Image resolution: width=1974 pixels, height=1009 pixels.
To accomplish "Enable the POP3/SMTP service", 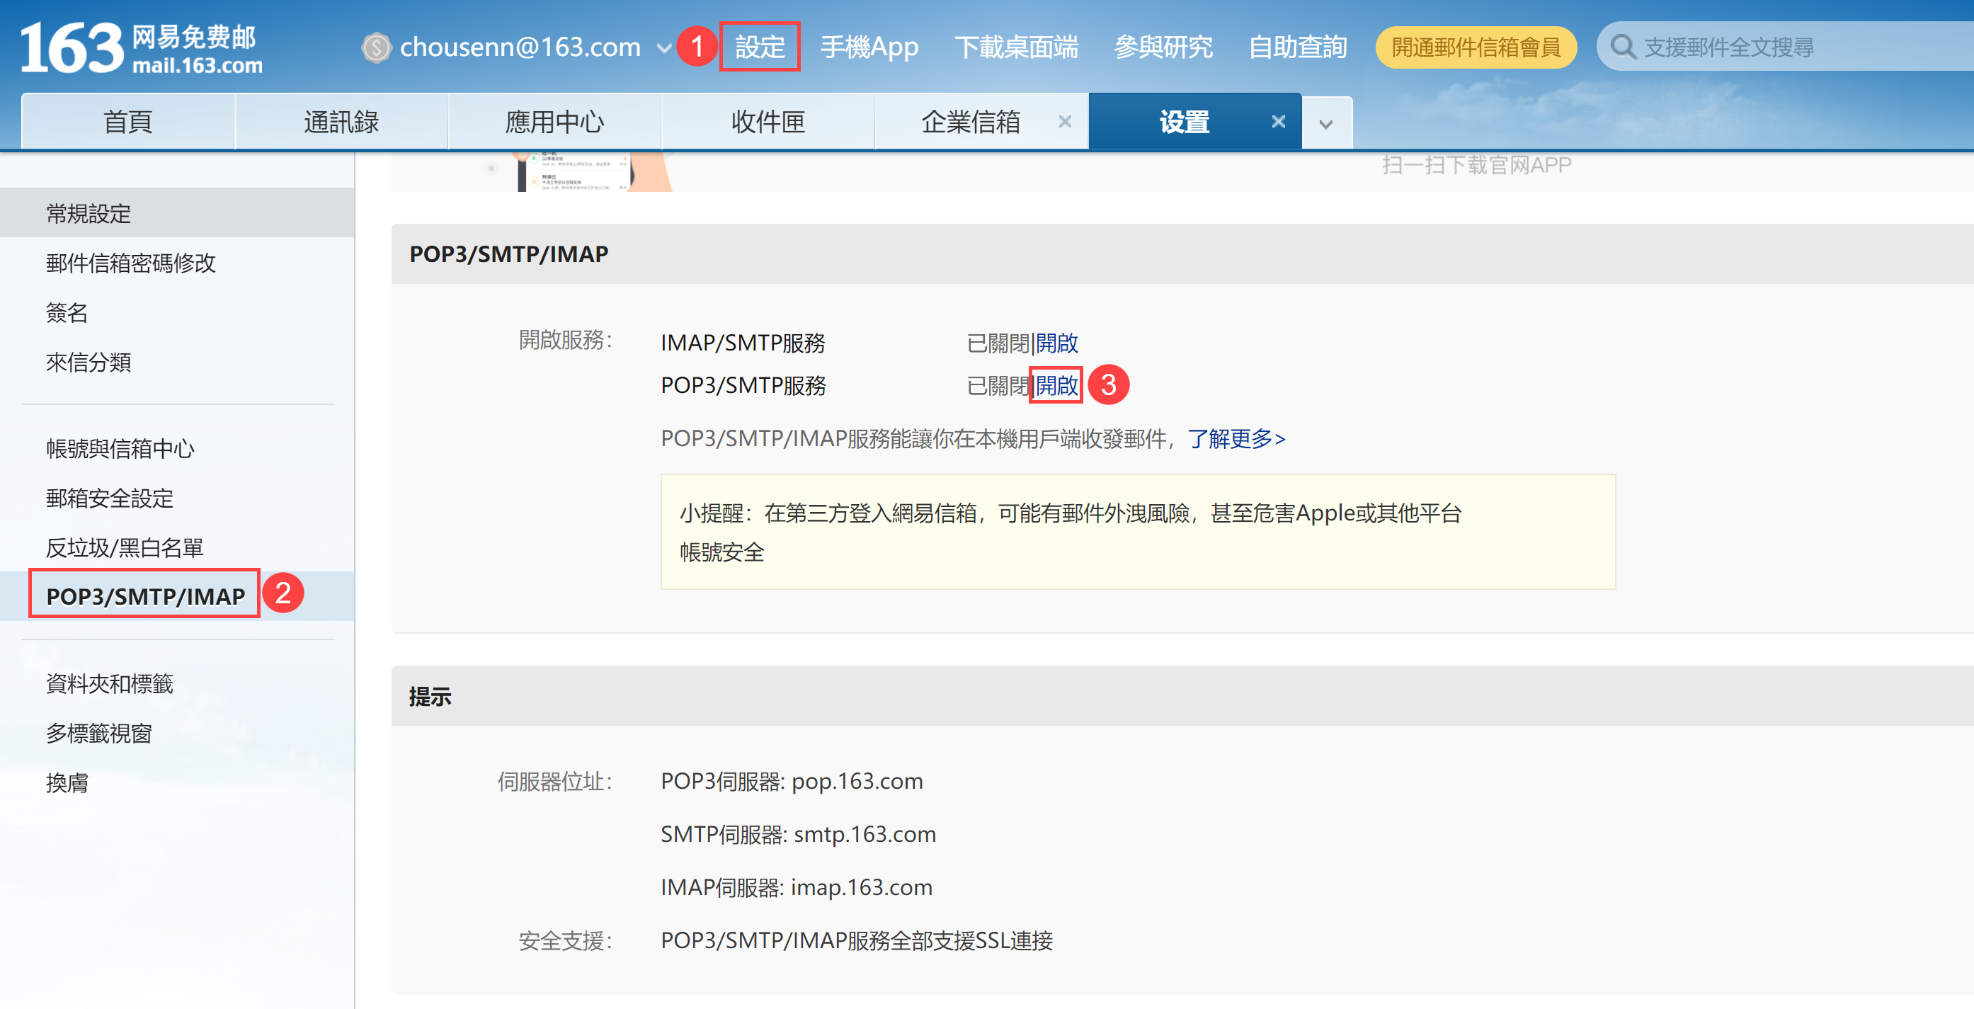I will [1056, 384].
